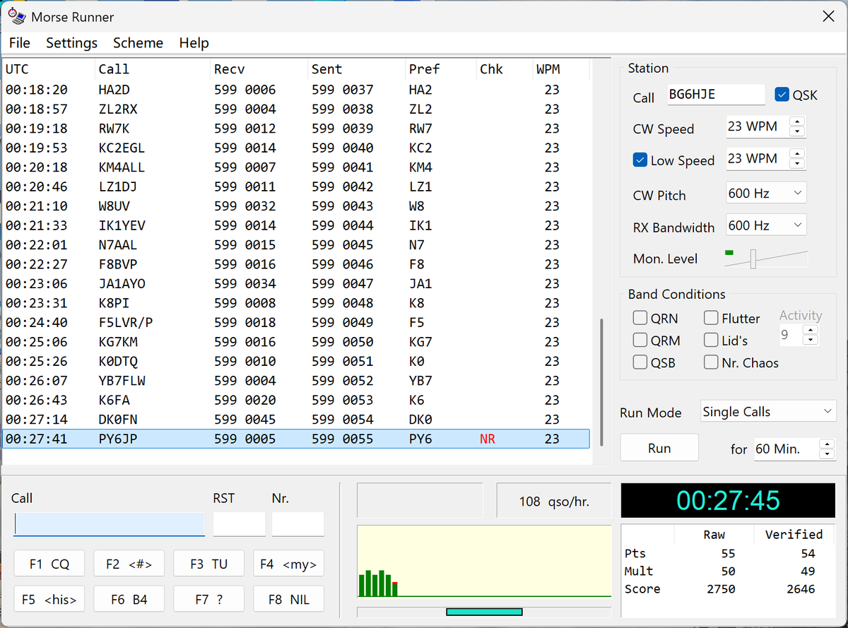848x628 pixels.
Task: Enable QRN band condition
Action: tap(640, 318)
